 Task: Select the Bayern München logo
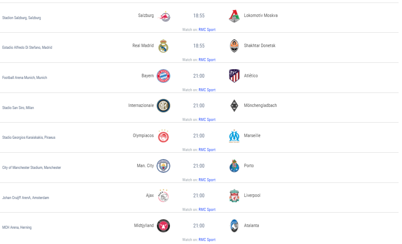pos(163,76)
